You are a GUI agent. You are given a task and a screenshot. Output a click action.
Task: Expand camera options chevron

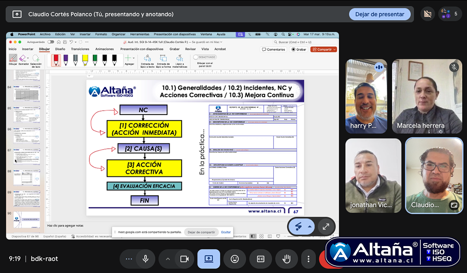coord(168,259)
